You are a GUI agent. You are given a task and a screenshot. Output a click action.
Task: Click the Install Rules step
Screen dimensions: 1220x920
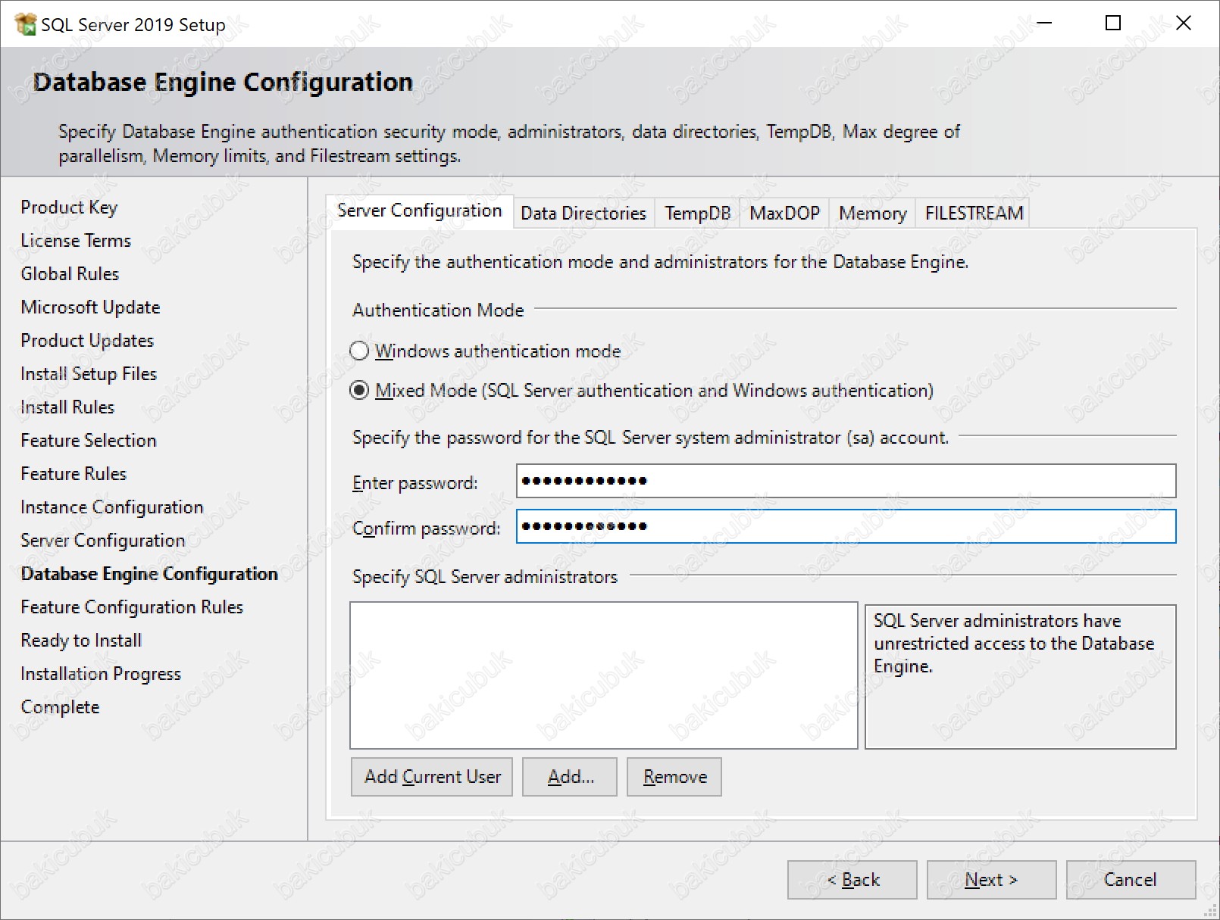[x=67, y=407]
